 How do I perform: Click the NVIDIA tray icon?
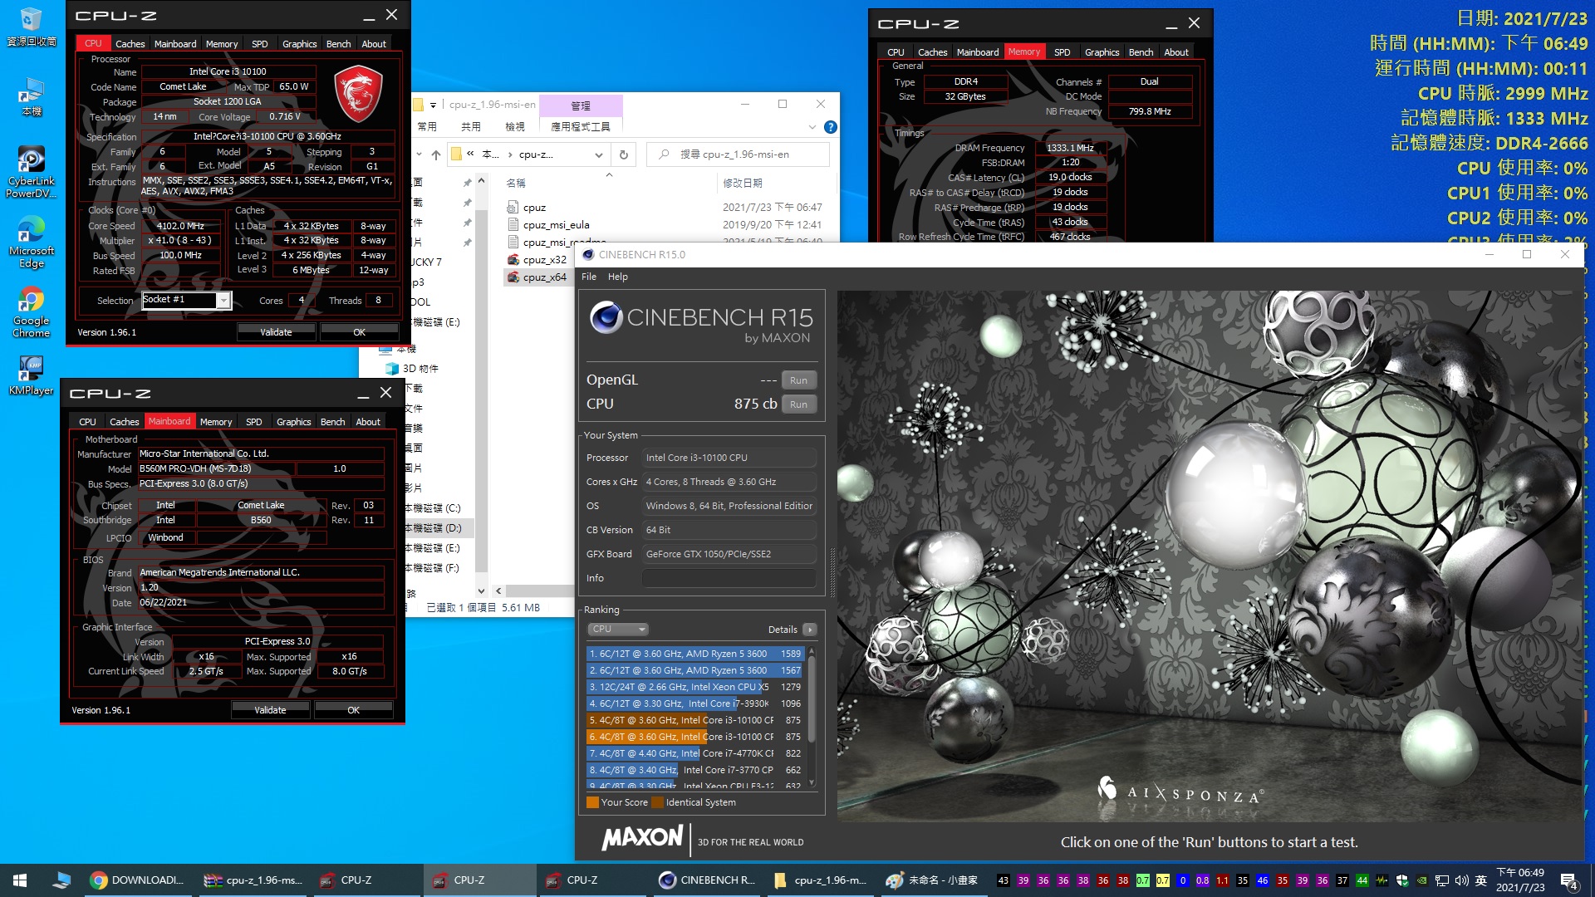pos(1422,880)
